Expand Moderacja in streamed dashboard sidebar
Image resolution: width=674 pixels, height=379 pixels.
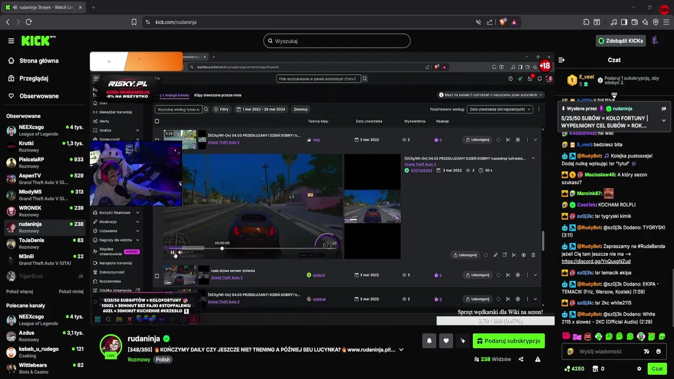coord(137,222)
